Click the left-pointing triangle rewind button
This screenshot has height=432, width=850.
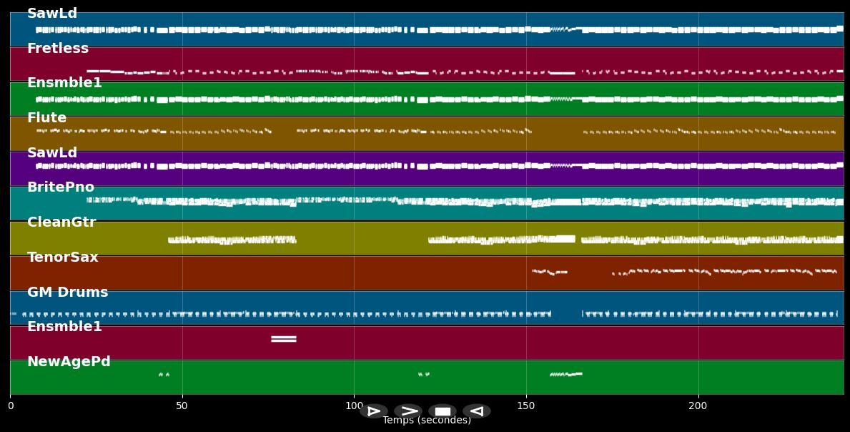477,411
